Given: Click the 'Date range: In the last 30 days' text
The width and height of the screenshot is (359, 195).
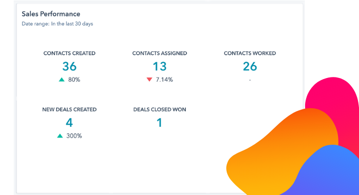Looking at the screenshot, I should coord(57,24).
